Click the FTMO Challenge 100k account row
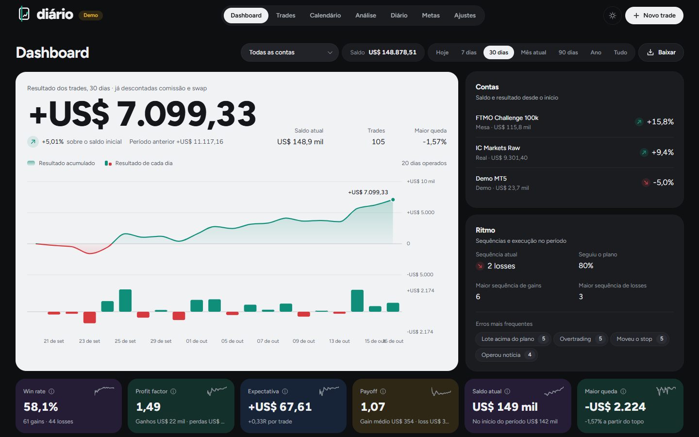Image resolution: width=699 pixels, height=437 pixels. click(x=575, y=122)
